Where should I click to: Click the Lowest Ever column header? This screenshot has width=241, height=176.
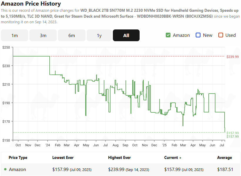point(63,158)
